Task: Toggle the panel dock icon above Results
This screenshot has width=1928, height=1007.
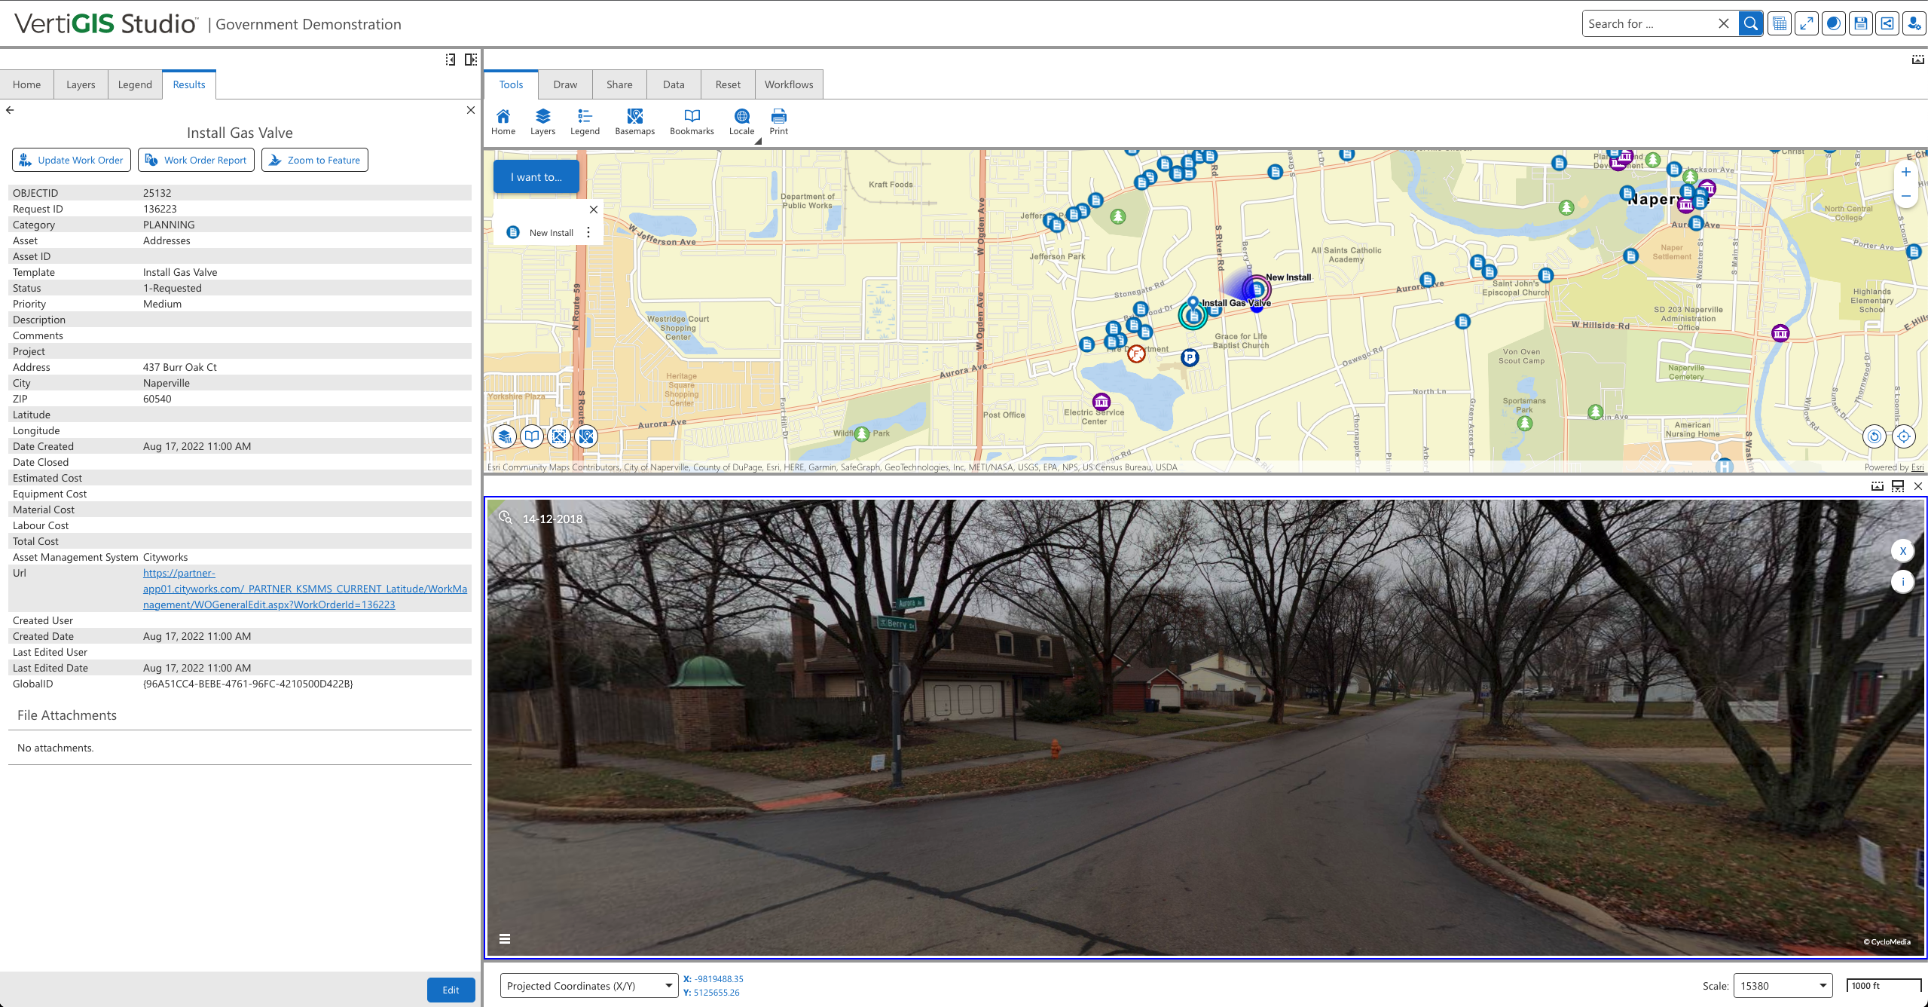Action: tap(470, 60)
